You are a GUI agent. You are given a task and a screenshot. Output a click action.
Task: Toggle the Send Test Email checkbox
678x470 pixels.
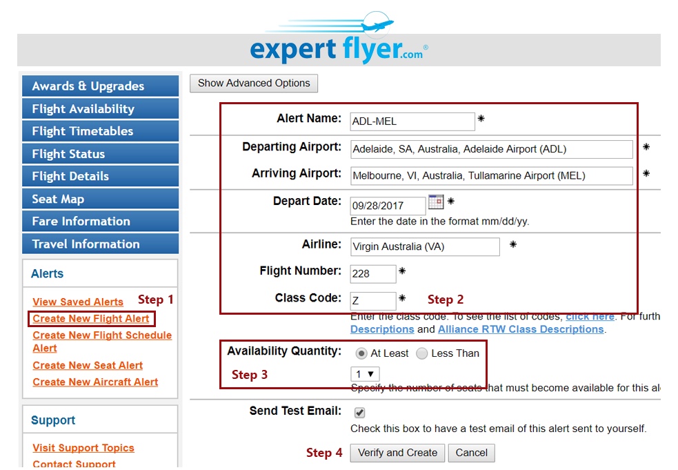click(x=359, y=413)
